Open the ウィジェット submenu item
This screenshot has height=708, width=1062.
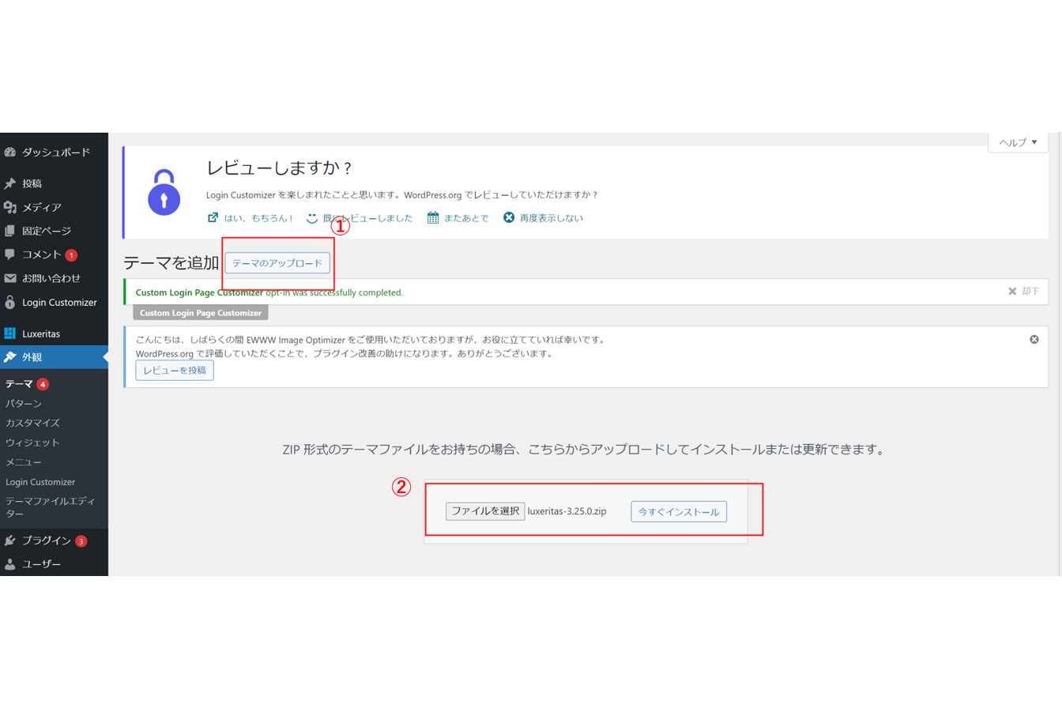point(32,442)
